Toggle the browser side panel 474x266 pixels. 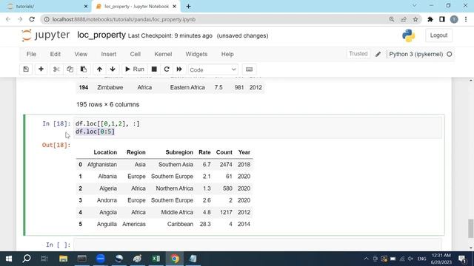pyautogui.click(x=442, y=19)
